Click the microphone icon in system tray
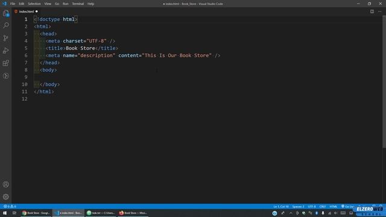Image resolution: width=386 pixels, height=217 pixels. click(x=323, y=213)
